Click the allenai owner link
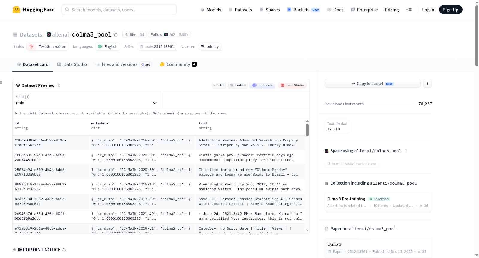Image resolution: width=479 pixels, height=258 pixels. click(x=60, y=34)
